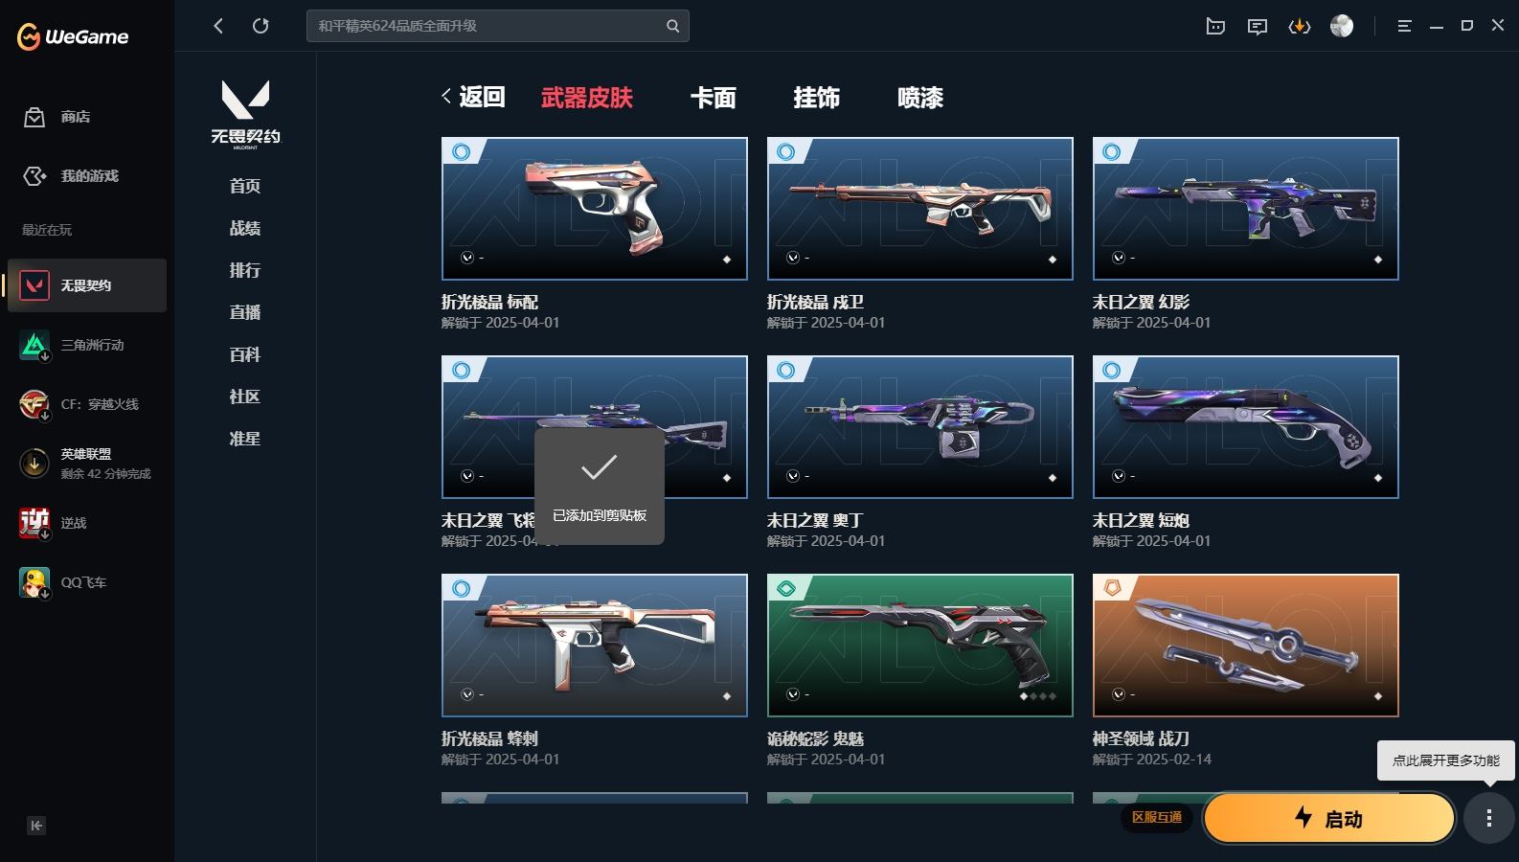The image size is (1519, 862).
Task: Select the 三角洲行动 game icon
Action: point(34,345)
